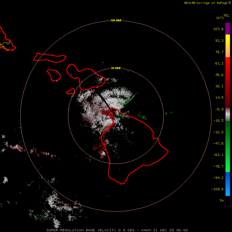Click the 92.3 velocity scale value

(x=219, y=40)
